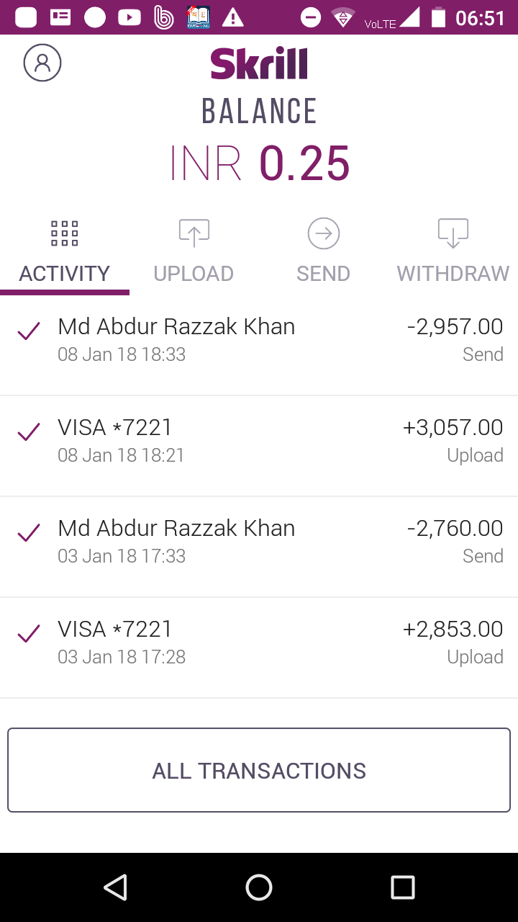Open ALL TRANSACTIONS list
This screenshot has height=922, width=518.
259,771
